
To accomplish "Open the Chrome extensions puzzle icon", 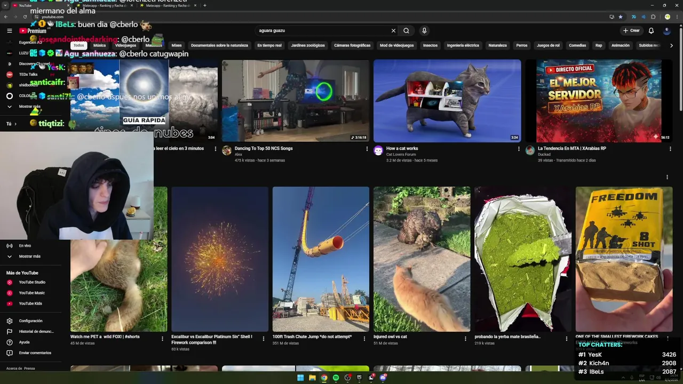I will (653, 17).
